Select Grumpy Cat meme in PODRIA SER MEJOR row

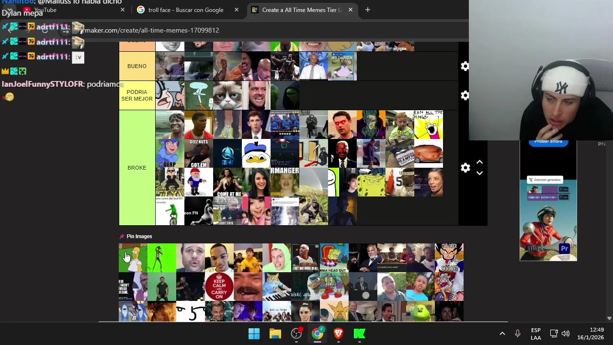(x=227, y=95)
